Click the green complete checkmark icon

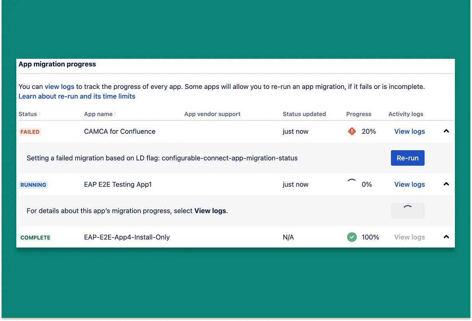point(352,237)
